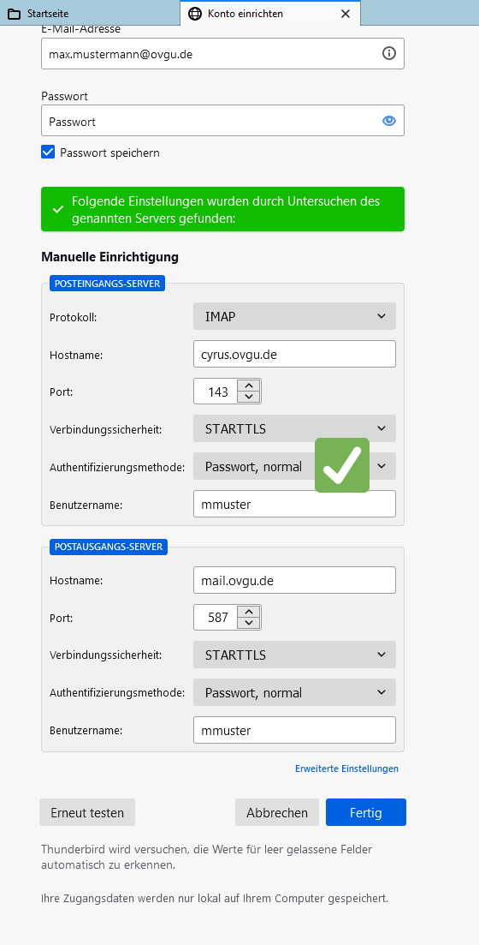Viewport: 479px width, 945px height.
Task: Switch to the Startseite tab
Action: coord(90,13)
